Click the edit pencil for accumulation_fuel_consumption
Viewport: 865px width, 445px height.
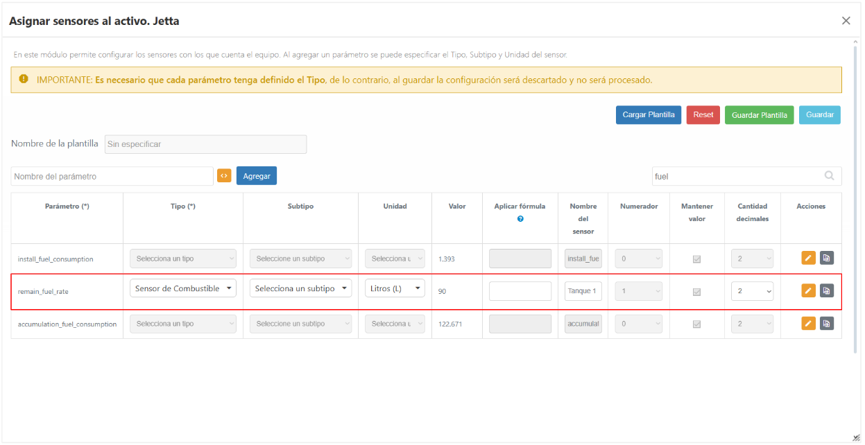[x=808, y=323]
